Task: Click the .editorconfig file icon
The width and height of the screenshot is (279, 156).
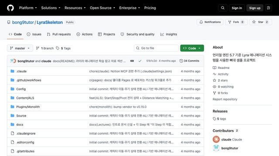Action: [12, 142]
